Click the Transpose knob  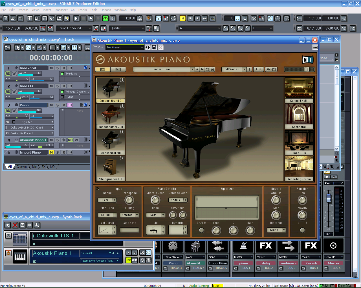coord(129,200)
